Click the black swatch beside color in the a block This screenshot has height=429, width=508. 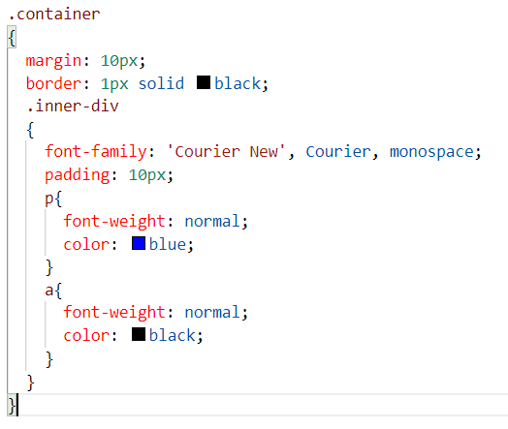(139, 334)
